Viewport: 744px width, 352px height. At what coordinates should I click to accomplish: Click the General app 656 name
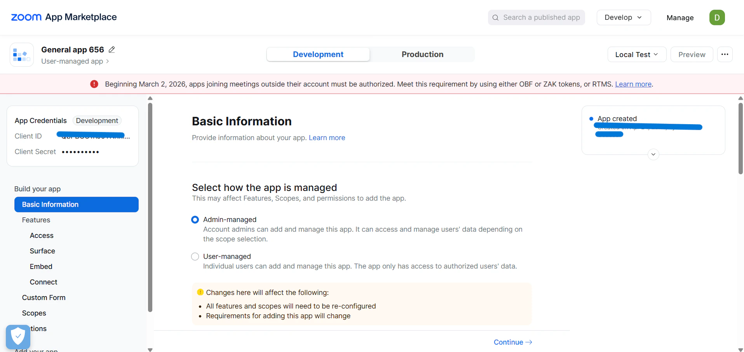(x=73, y=50)
